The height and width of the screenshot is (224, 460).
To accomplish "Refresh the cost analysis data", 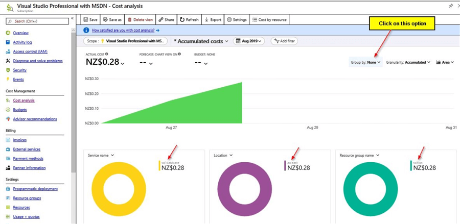I will (189, 19).
